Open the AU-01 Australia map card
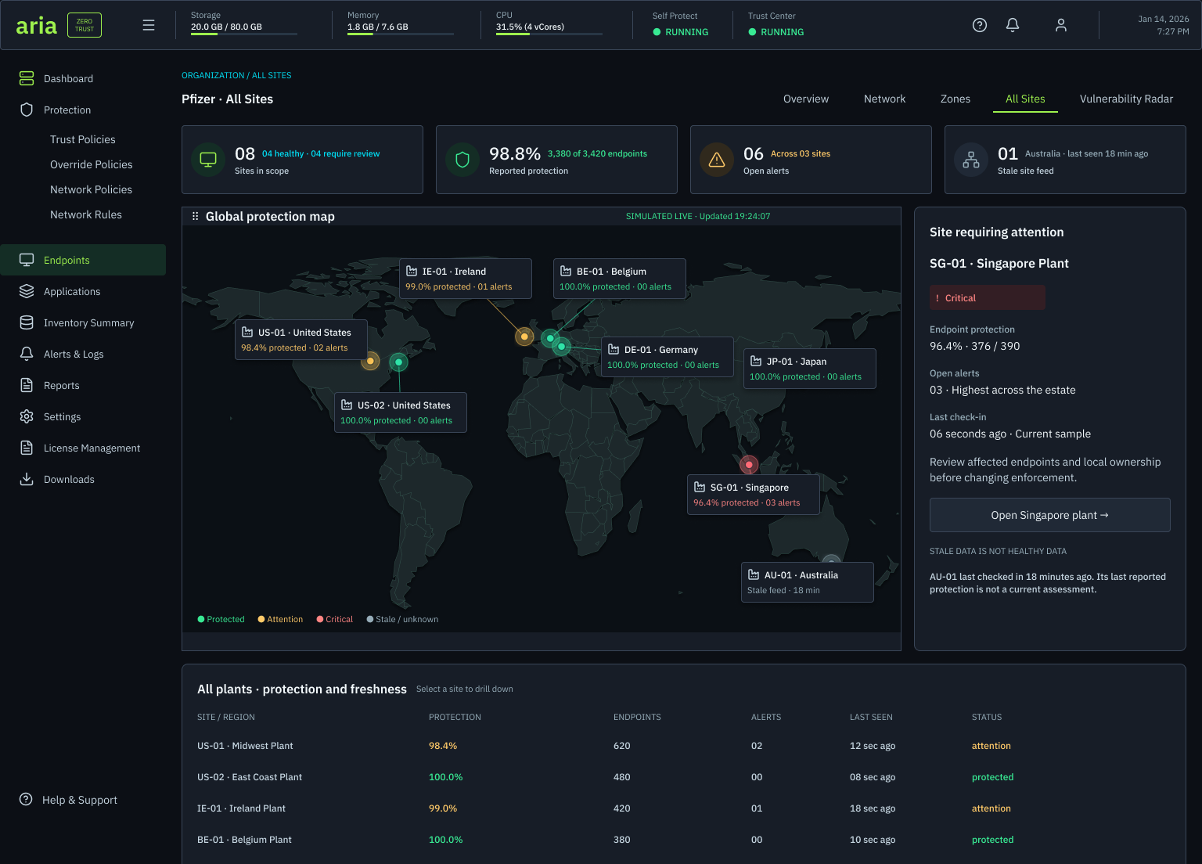Viewport: 1202px width, 864px height. pos(808,582)
